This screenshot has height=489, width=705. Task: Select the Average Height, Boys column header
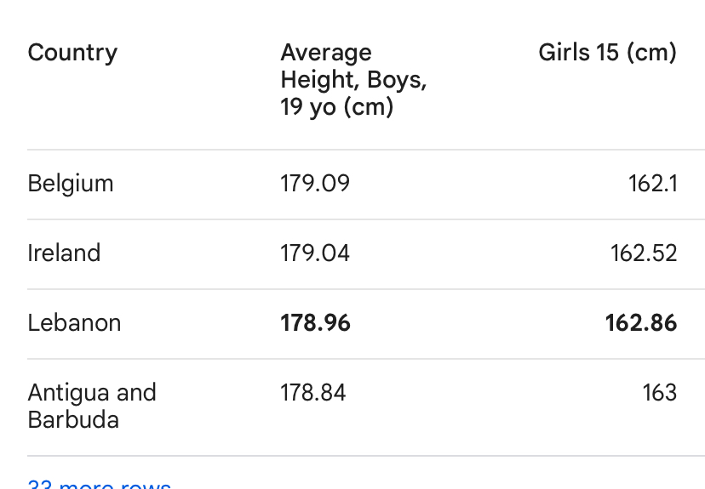pyautogui.click(x=353, y=79)
